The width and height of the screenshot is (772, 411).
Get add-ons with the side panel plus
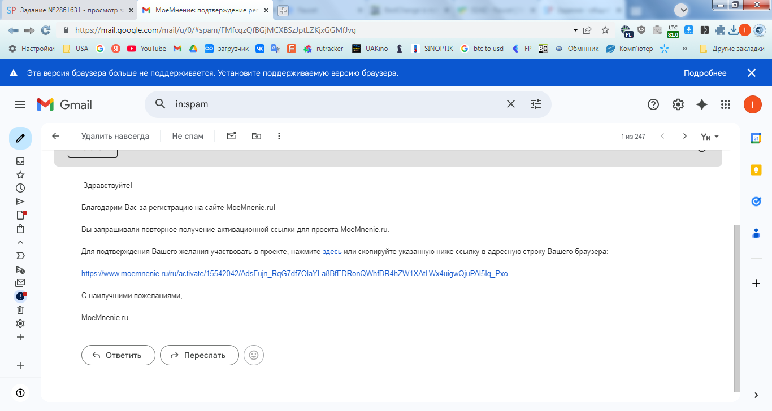[756, 283]
